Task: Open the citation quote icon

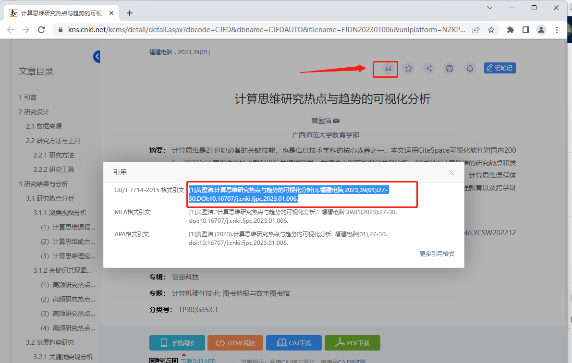Action: coord(385,69)
